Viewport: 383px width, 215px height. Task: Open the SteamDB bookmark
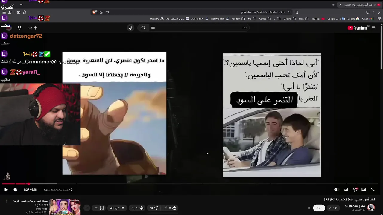click(x=157, y=19)
